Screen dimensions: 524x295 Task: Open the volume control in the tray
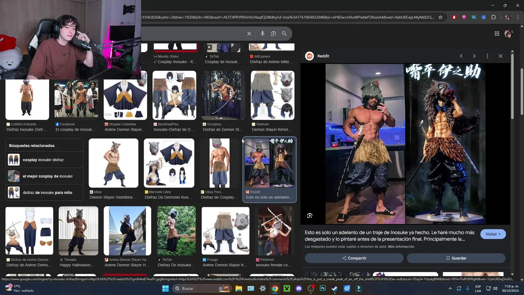pos(495,288)
